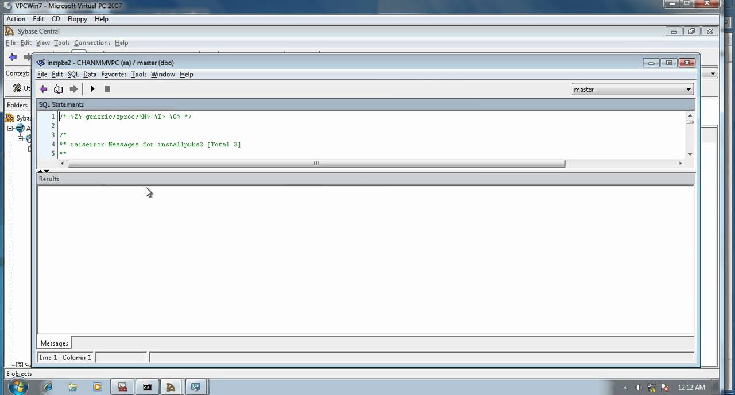
Task: Switch to the Interactive SQL taskbar button
Action: pyautogui.click(x=195, y=387)
